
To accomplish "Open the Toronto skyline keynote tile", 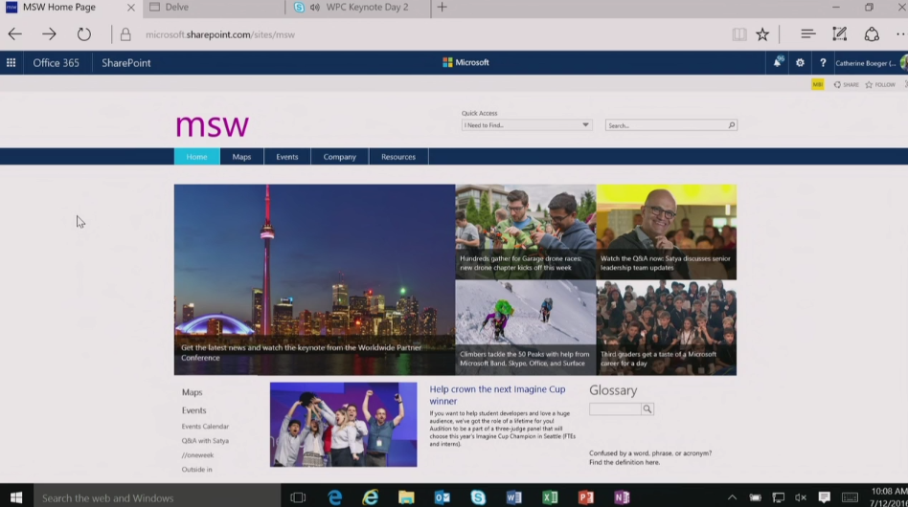I will [x=314, y=278].
